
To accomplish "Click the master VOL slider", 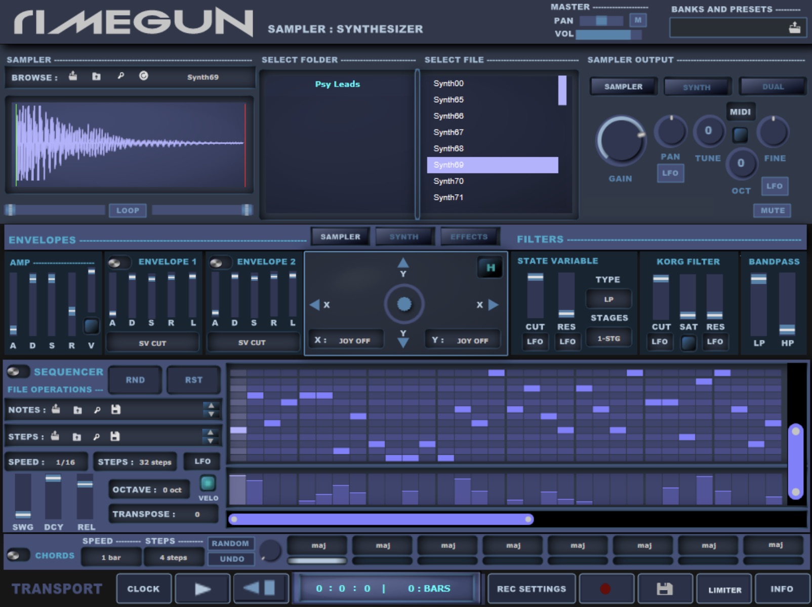I will [608, 34].
